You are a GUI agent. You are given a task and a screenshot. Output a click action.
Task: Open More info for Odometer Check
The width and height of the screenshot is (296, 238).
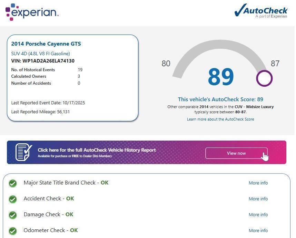pyautogui.click(x=258, y=231)
